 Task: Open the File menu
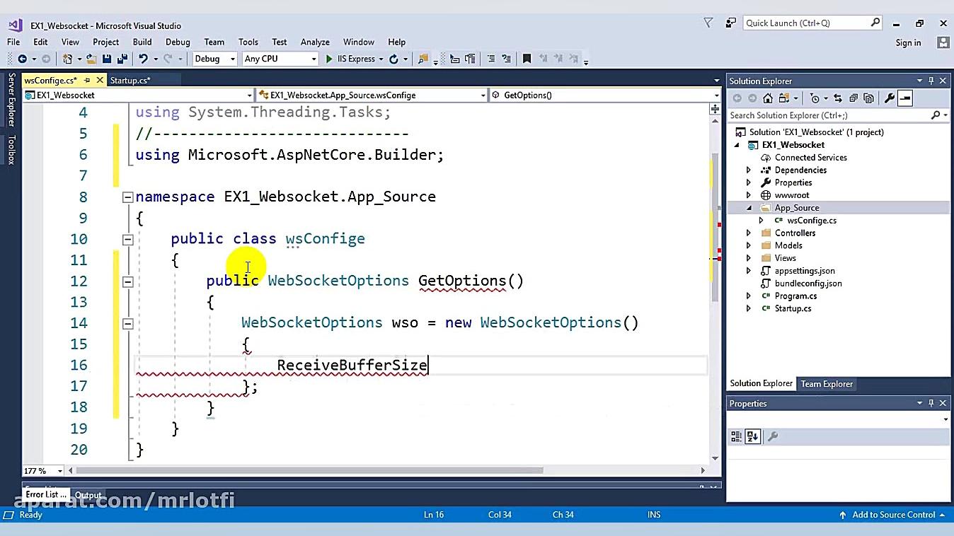[x=13, y=42]
